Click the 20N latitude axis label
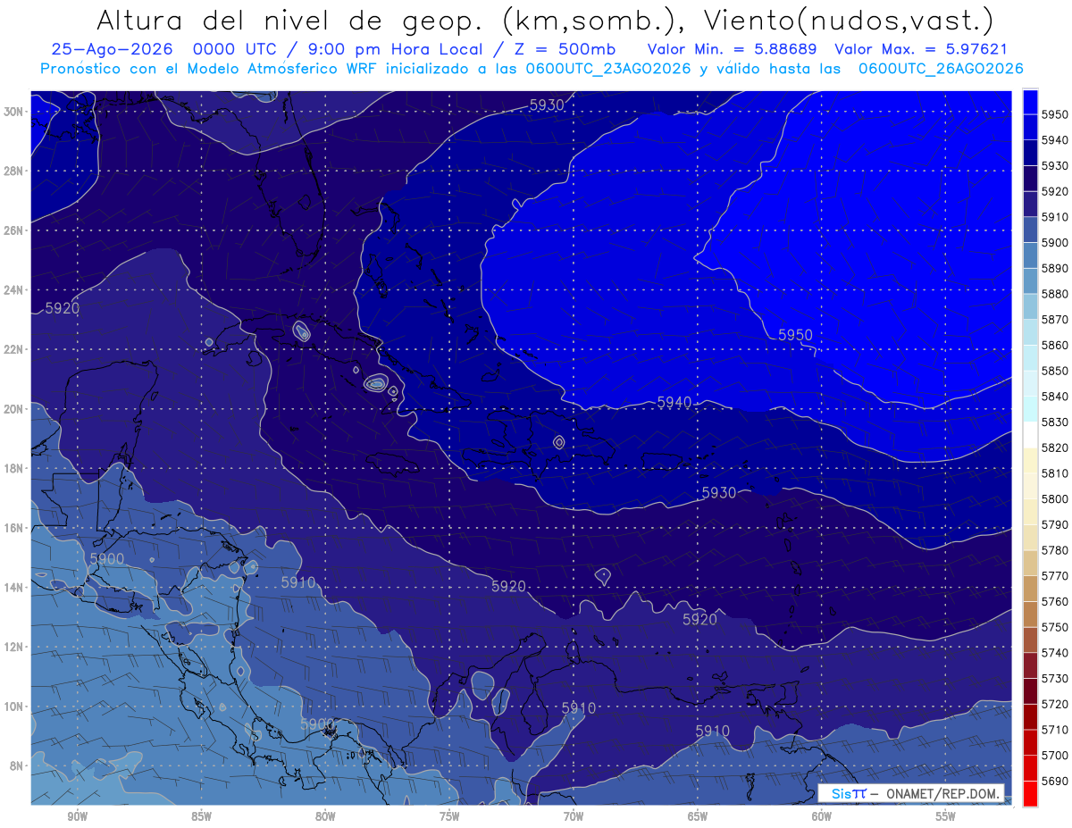1072x828 pixels. pyautogui.click(x=14, y=409)
